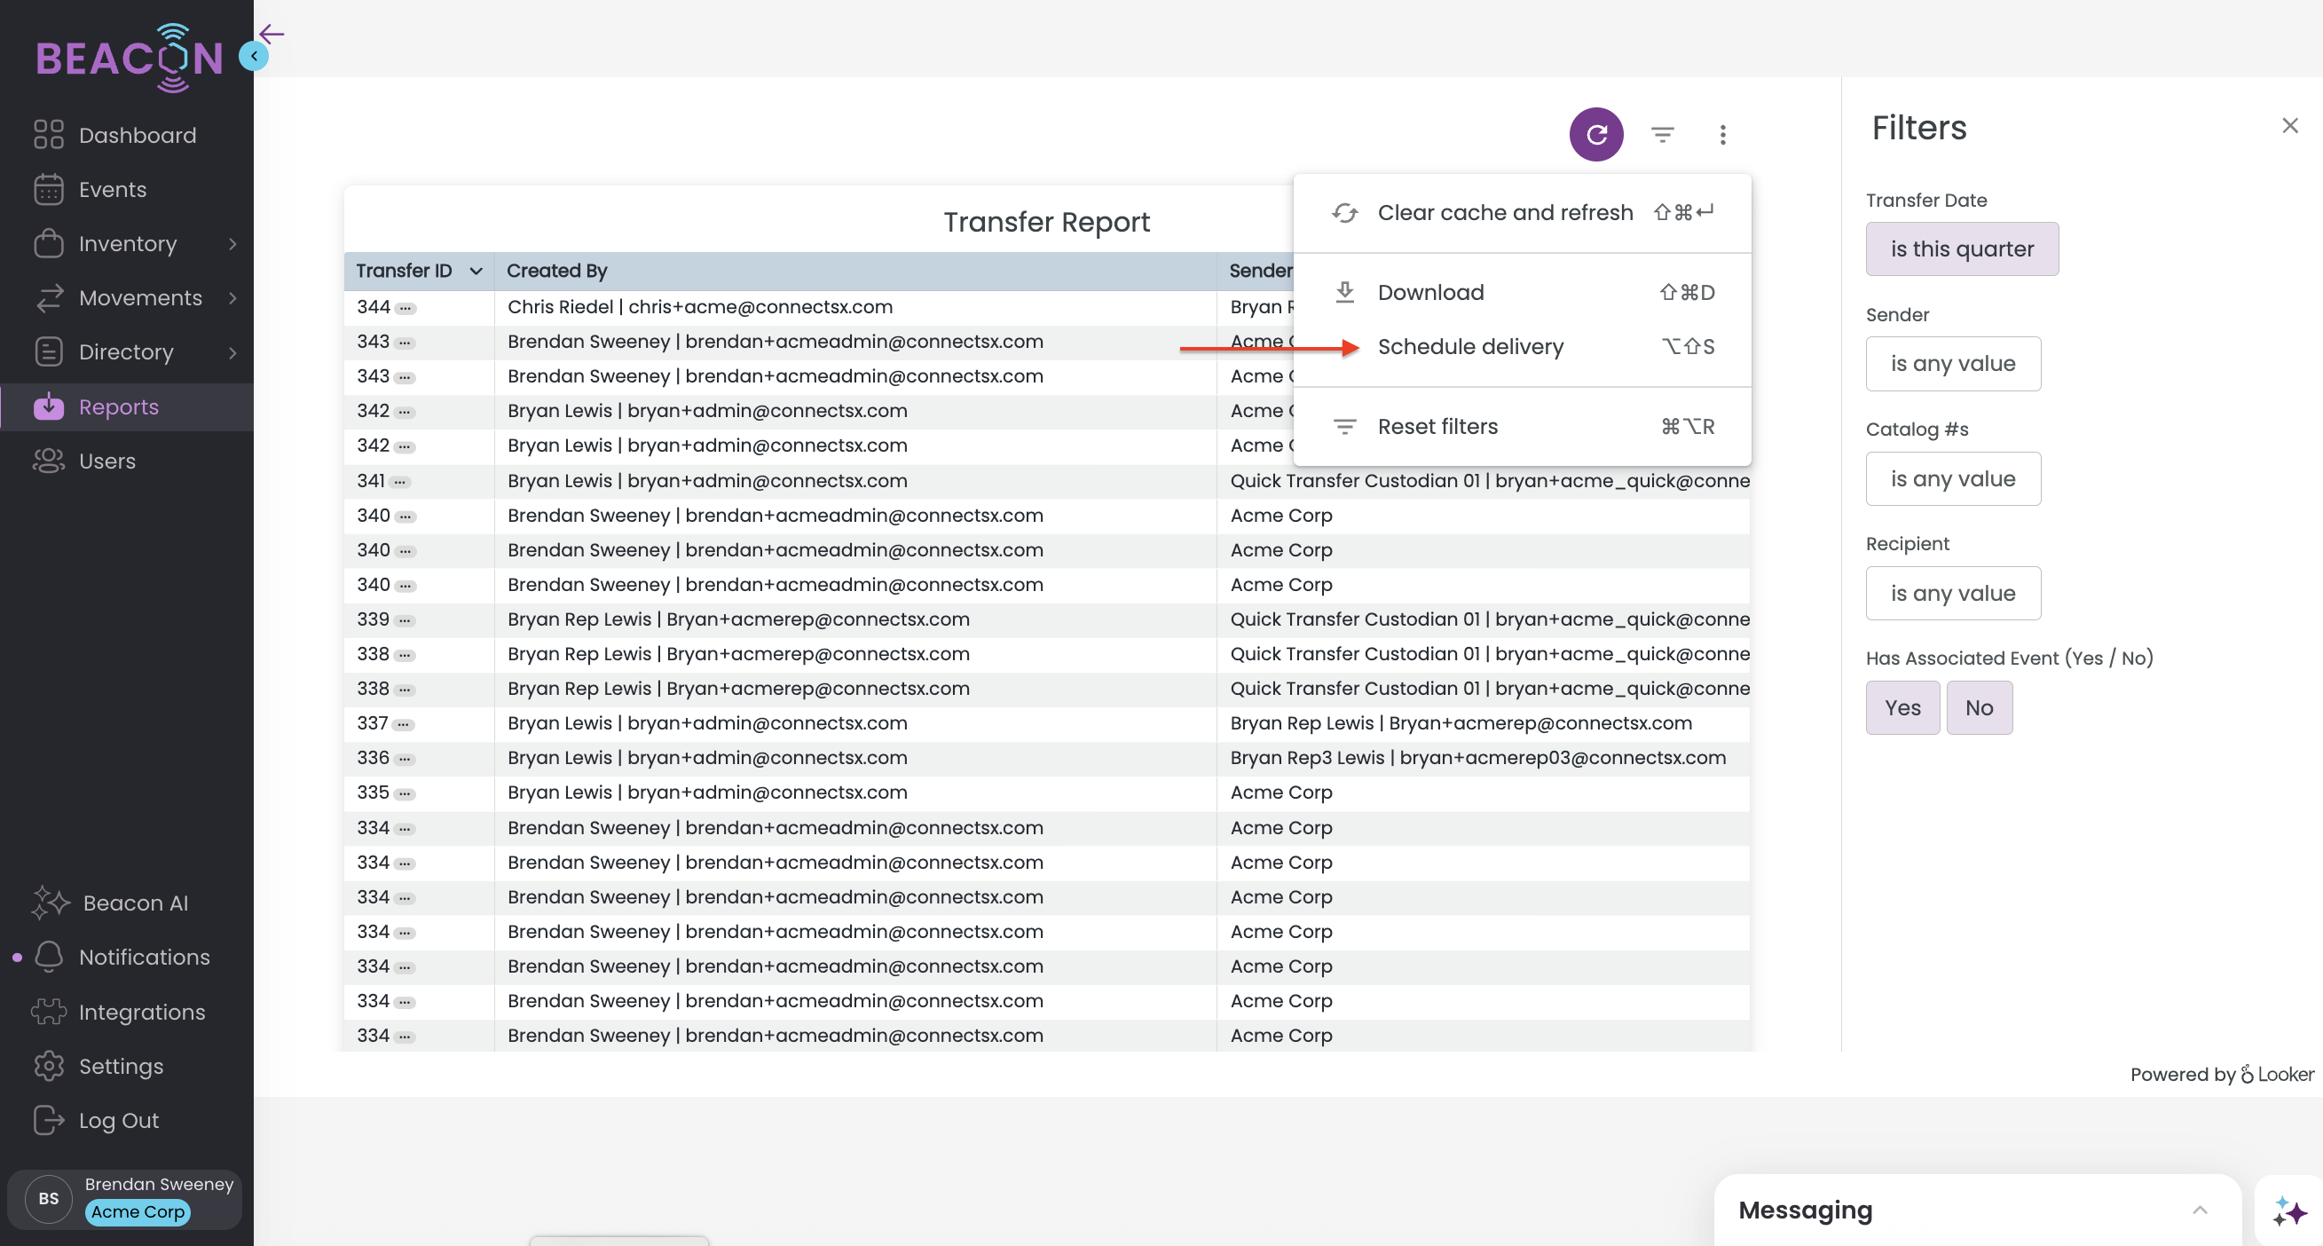
Task: Click the Sender 'is any value' field
Action: (1952, 364)
